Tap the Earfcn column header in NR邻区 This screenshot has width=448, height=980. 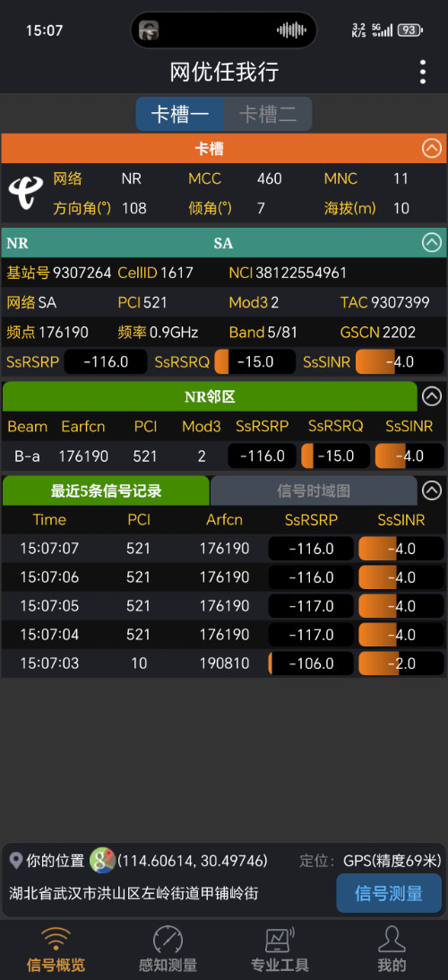tap(83, 426)
